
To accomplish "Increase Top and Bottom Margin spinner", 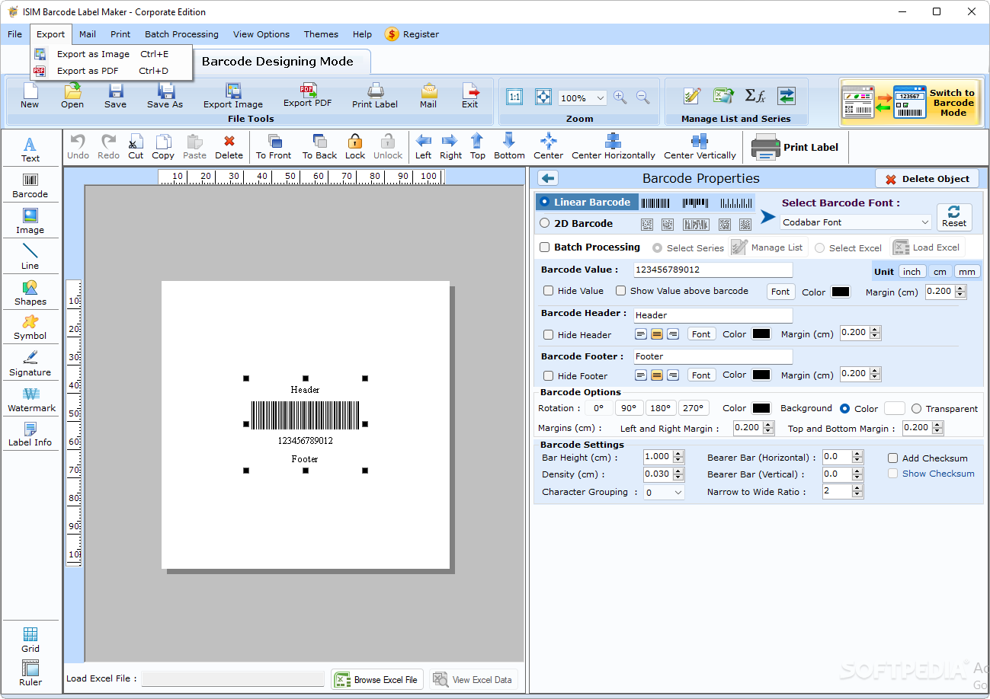I will tap(937, 425).
